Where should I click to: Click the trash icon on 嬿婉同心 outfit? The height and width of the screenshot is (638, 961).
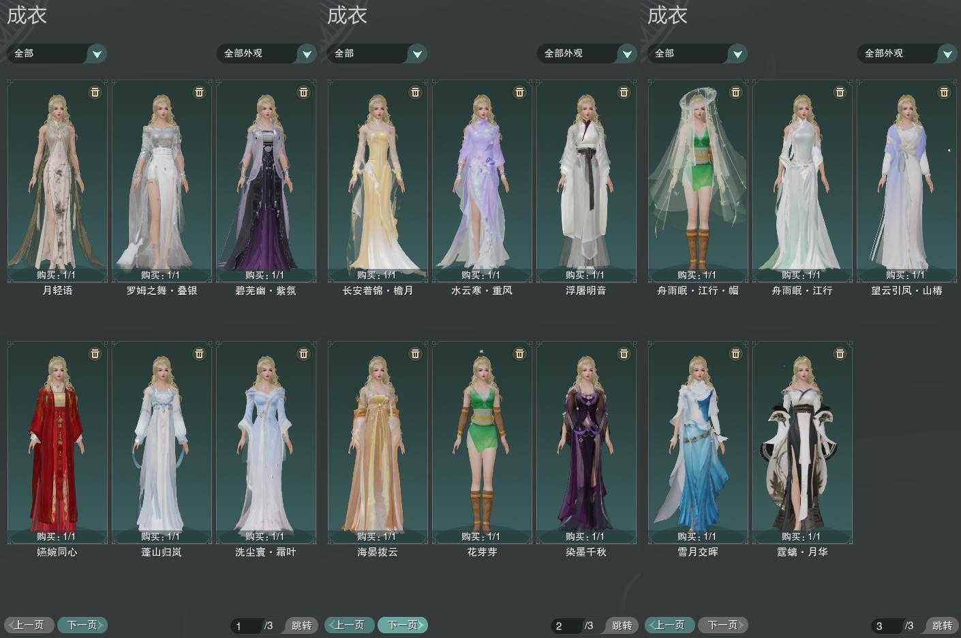[95, 353]
